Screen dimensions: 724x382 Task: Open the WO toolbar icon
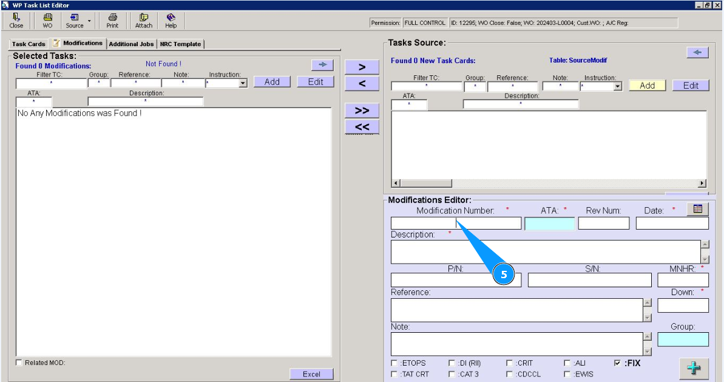[x=47, y=21]
